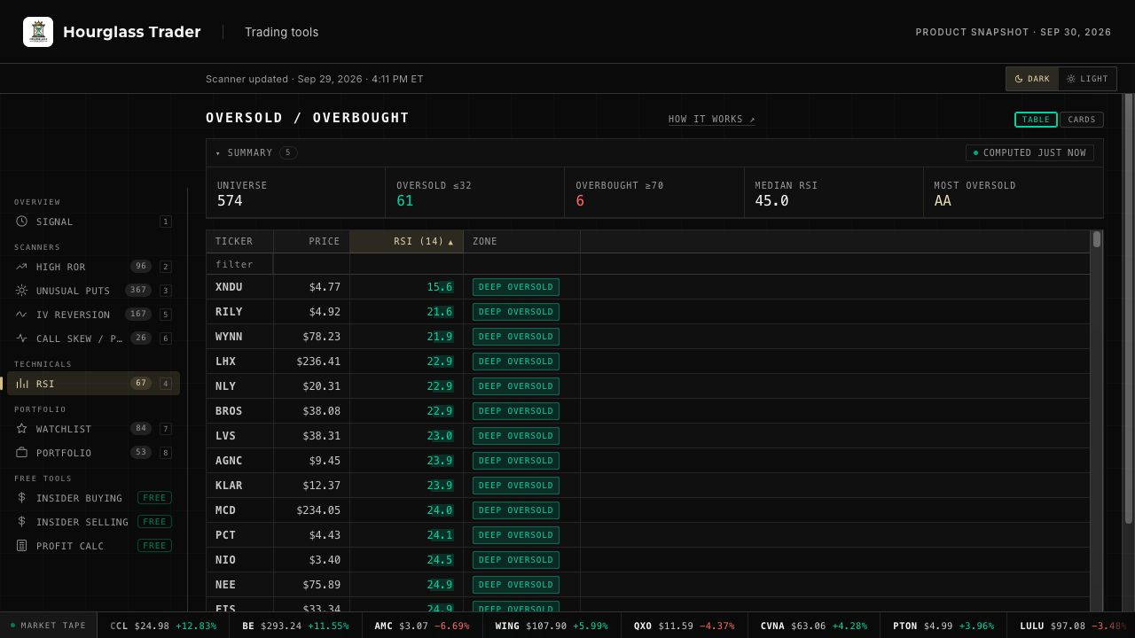Sort by the Zone column header
This screenshot has height=638, width=1135.
tap(521, 241)
